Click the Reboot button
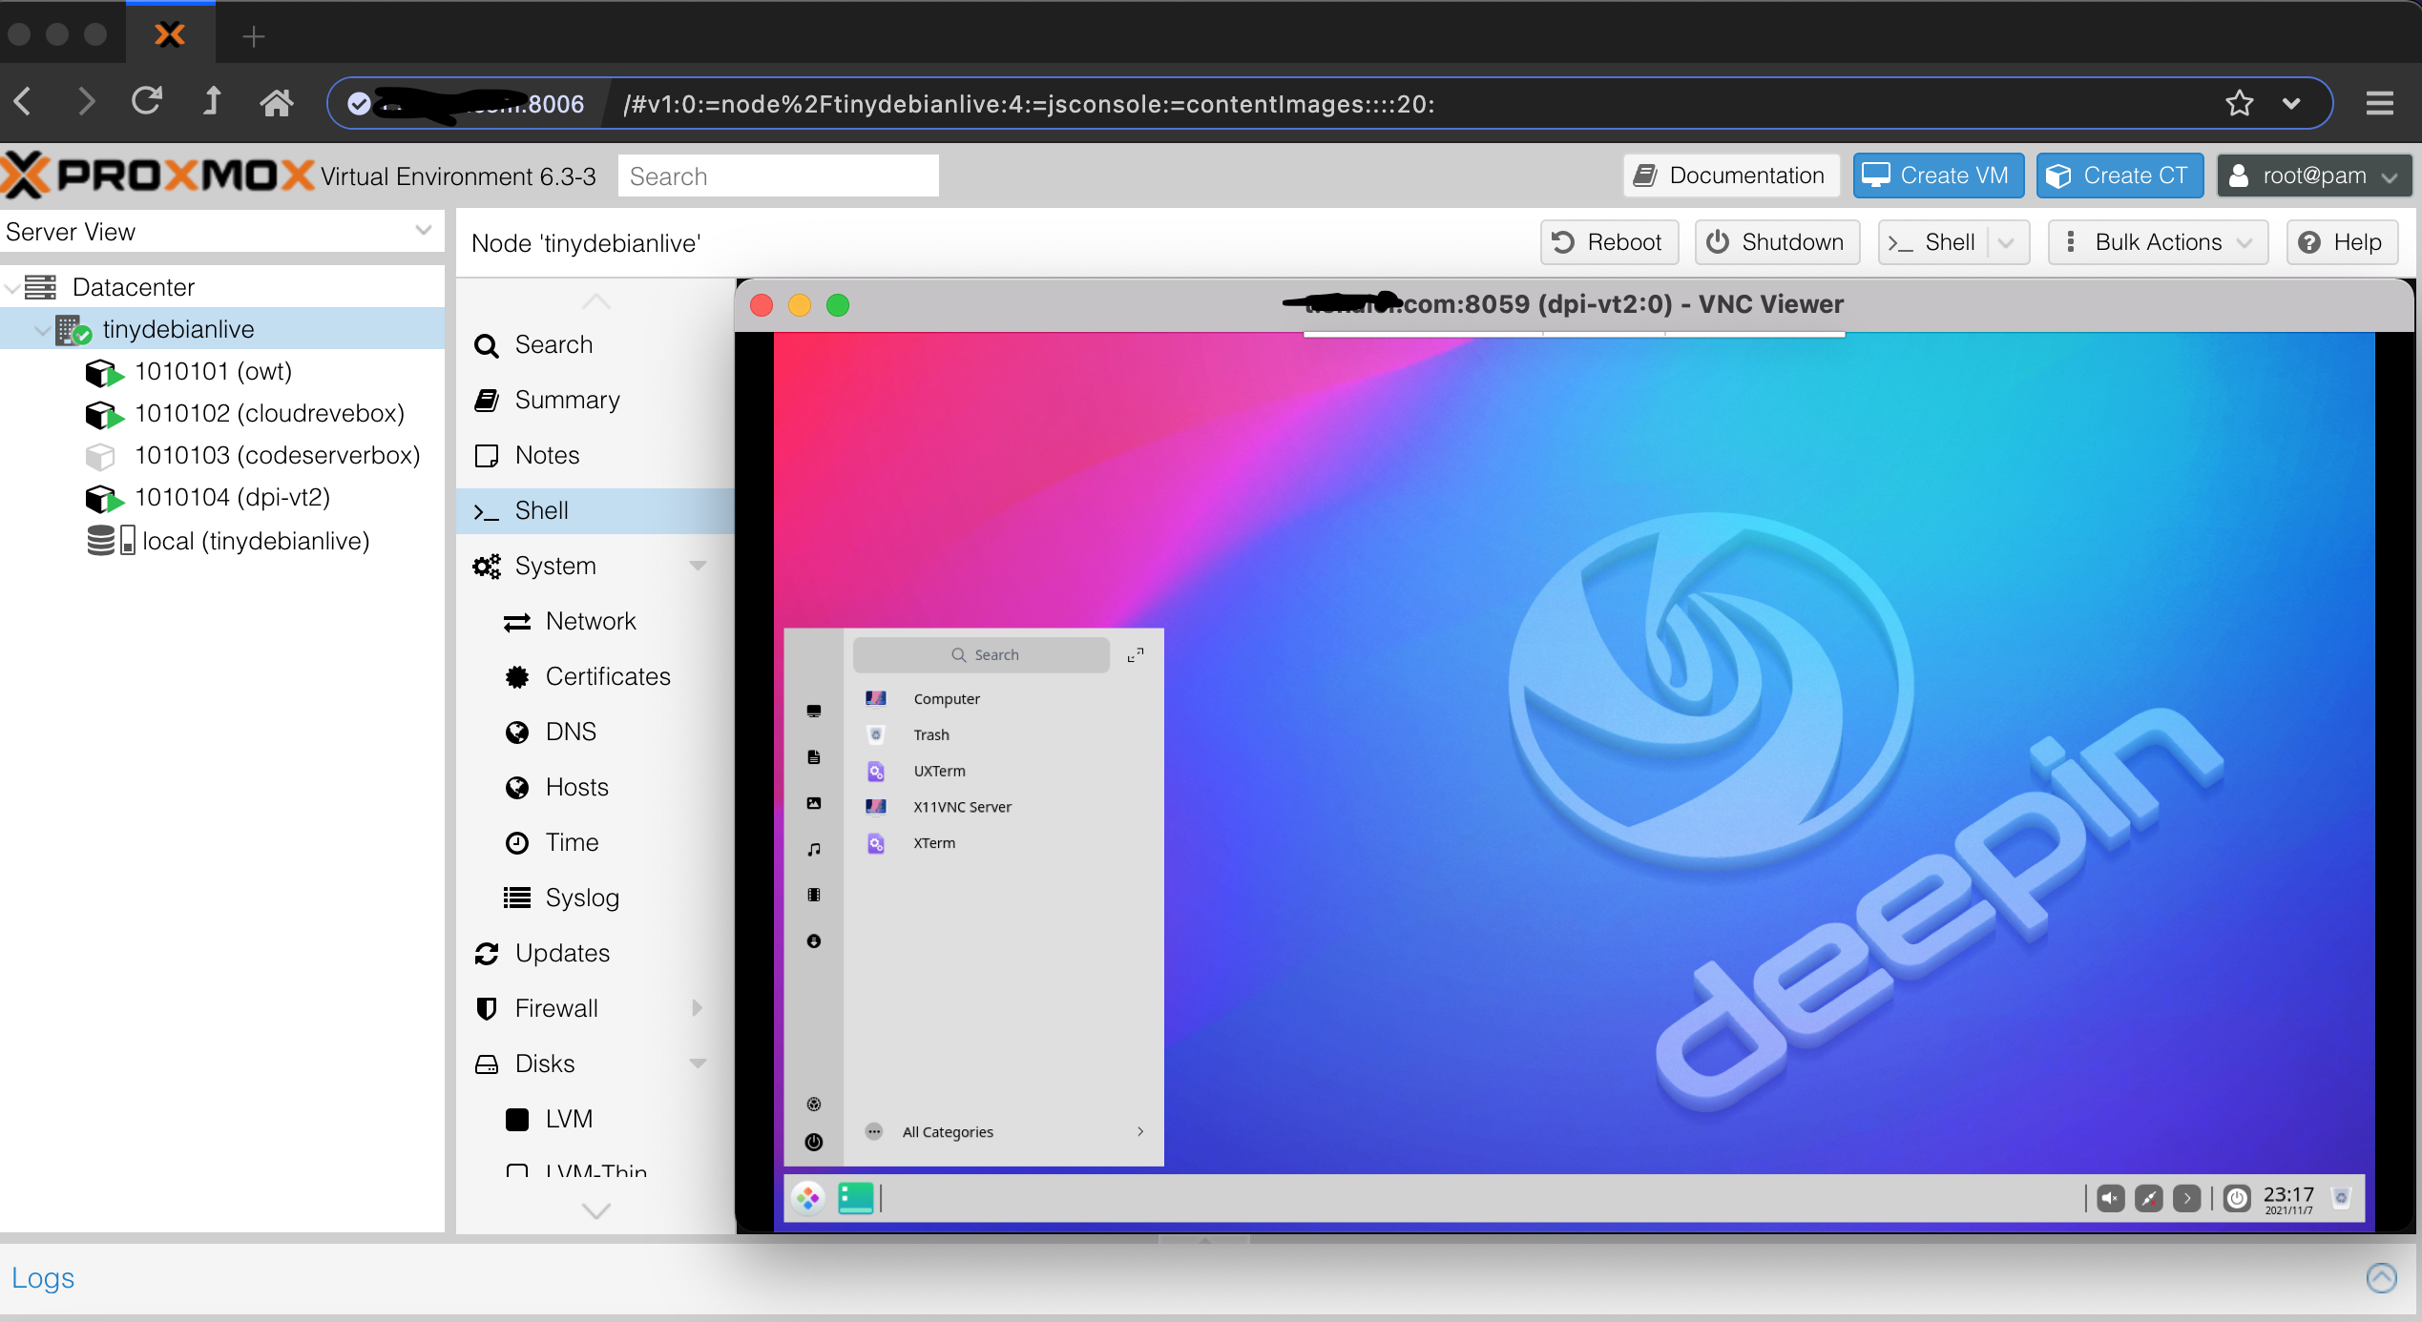 1609,242
